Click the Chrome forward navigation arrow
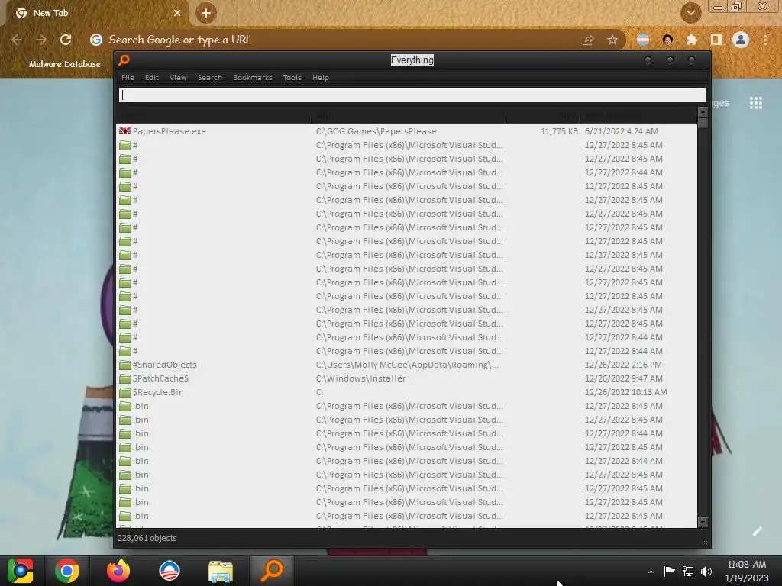This screenshot has width=782, height=586. click(41, 40)
